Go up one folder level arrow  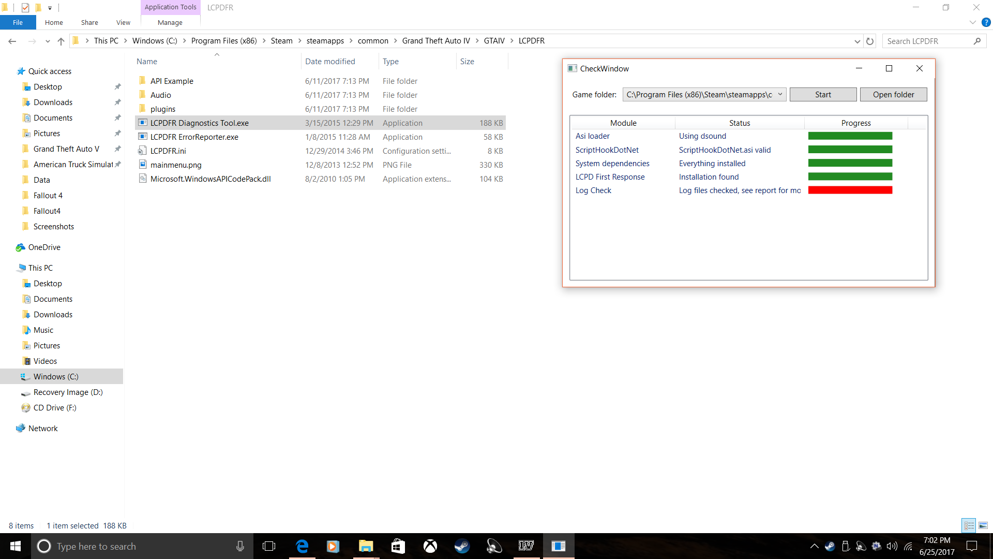tap(61, 41)
